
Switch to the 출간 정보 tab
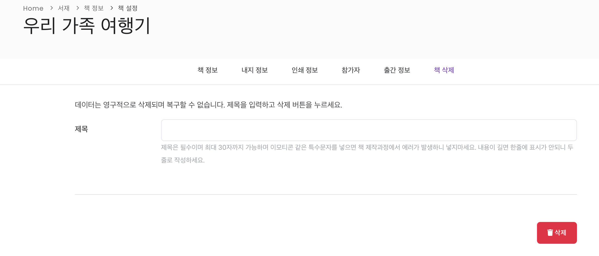click(x=397, y=70)
